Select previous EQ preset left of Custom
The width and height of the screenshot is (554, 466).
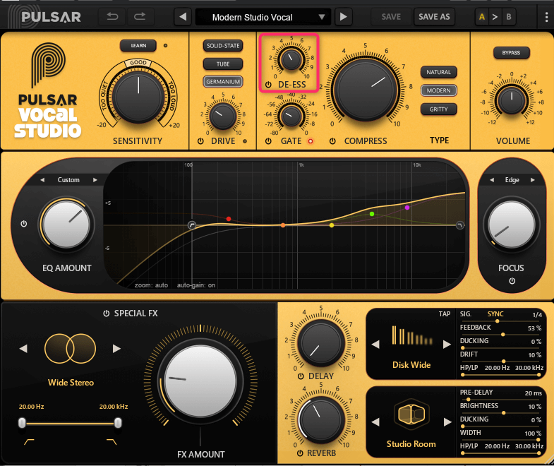[x=42, y=180]
